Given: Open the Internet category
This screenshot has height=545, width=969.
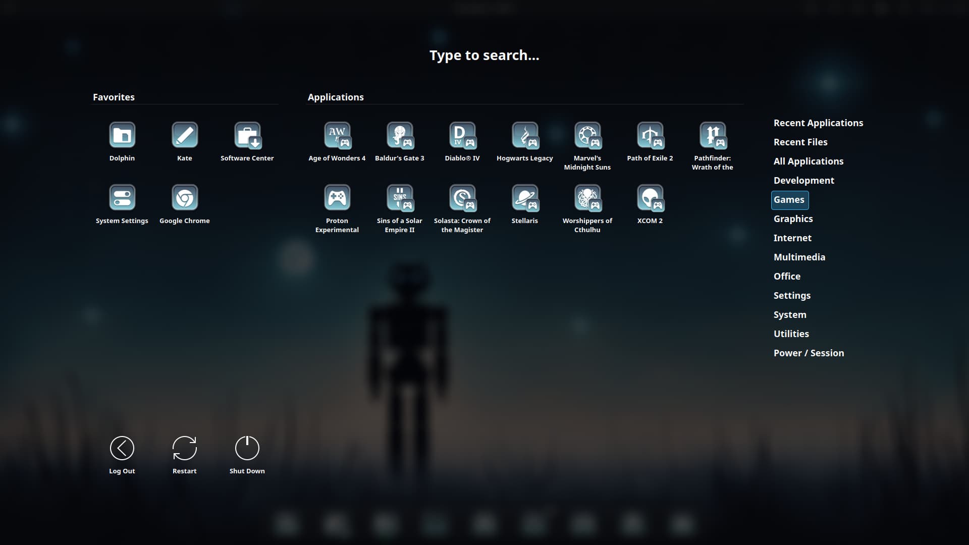Looking at the screenshot, I should pyautogui.click(x=792, y=238).
